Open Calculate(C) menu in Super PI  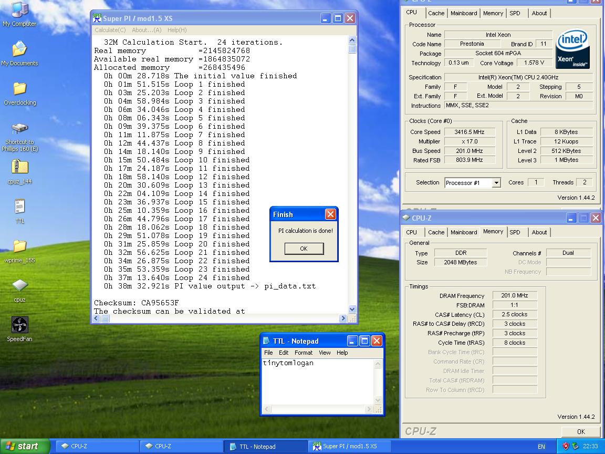pos(110,30)
